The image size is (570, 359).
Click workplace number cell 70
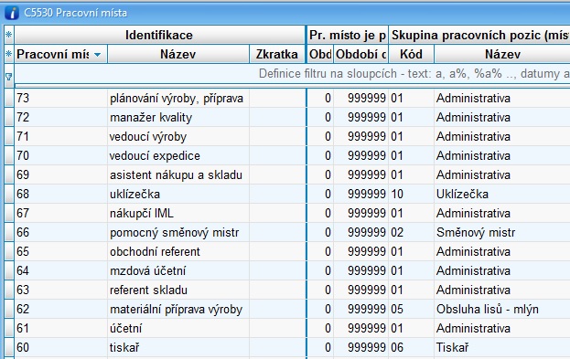coord(60,155)
